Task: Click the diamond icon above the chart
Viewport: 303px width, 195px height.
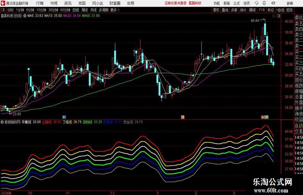Action: [274, 16]
